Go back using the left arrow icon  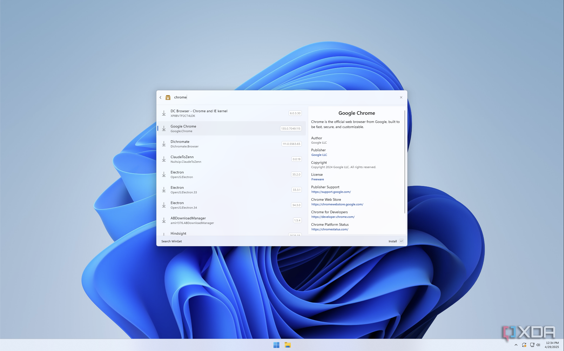coord(160,97)
